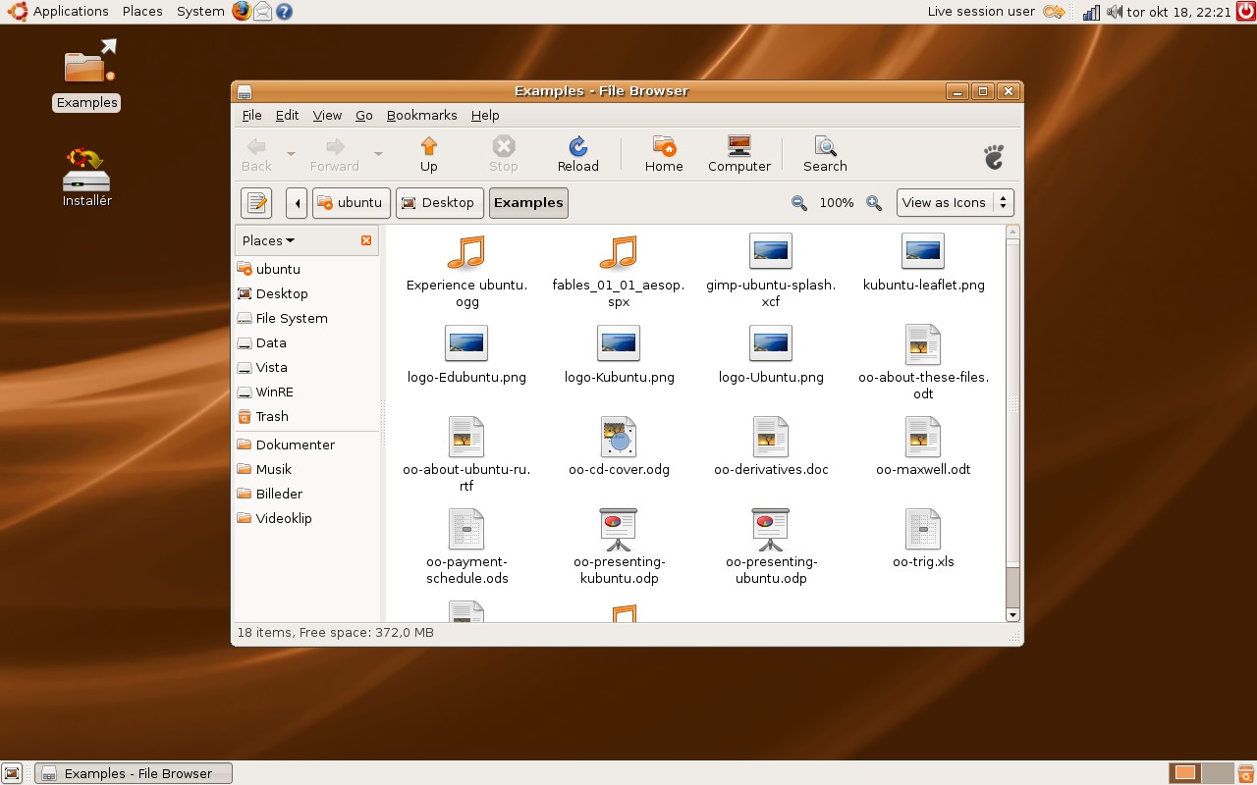Zoom out with the magnifier minus icon

click(x=799, y=203)
